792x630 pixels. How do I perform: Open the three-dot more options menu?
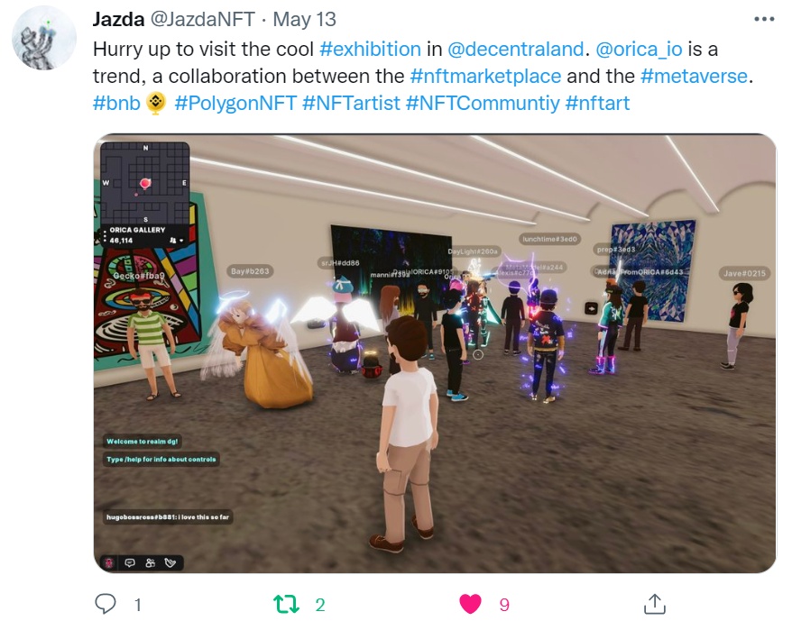(x=764, y=19)
